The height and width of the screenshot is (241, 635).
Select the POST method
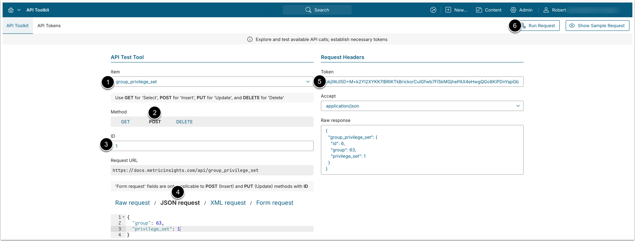(155, 122)
